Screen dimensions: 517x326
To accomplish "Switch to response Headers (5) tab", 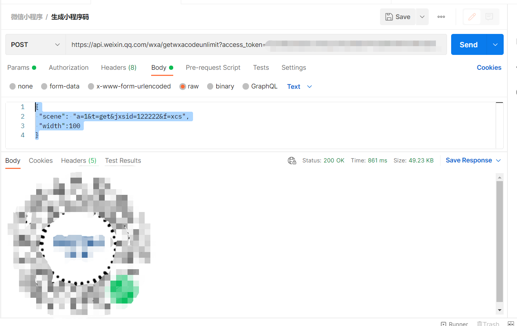I will pos(78,161).
